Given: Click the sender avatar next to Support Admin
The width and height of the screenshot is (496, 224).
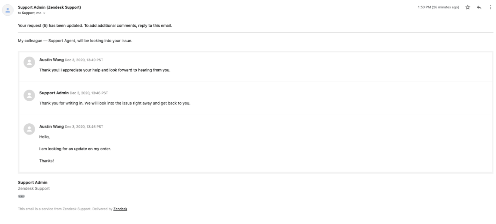Looking at the screenshot, I should [7, 9].
